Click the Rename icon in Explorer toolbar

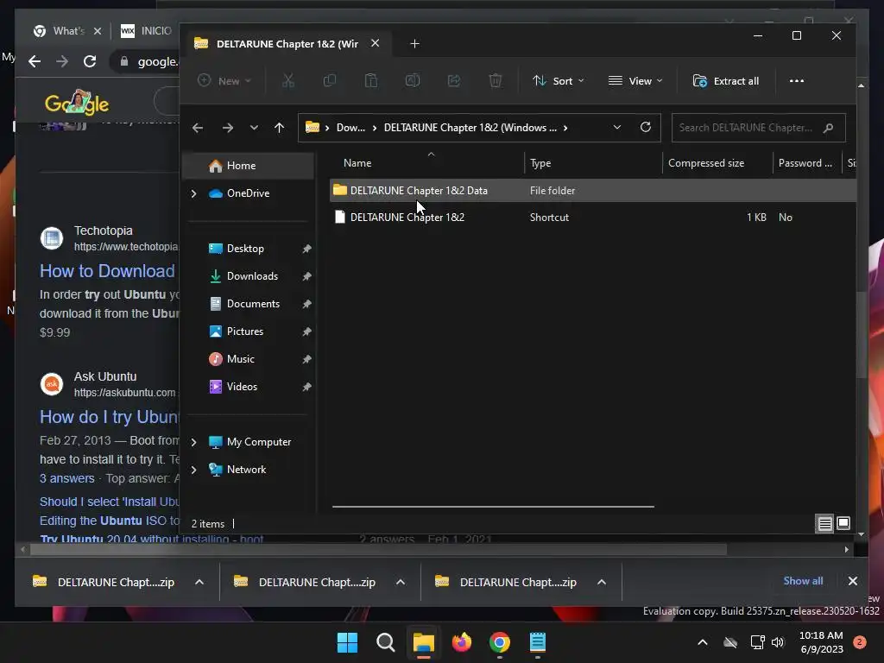pyautogui.click(x=412, y=80)
